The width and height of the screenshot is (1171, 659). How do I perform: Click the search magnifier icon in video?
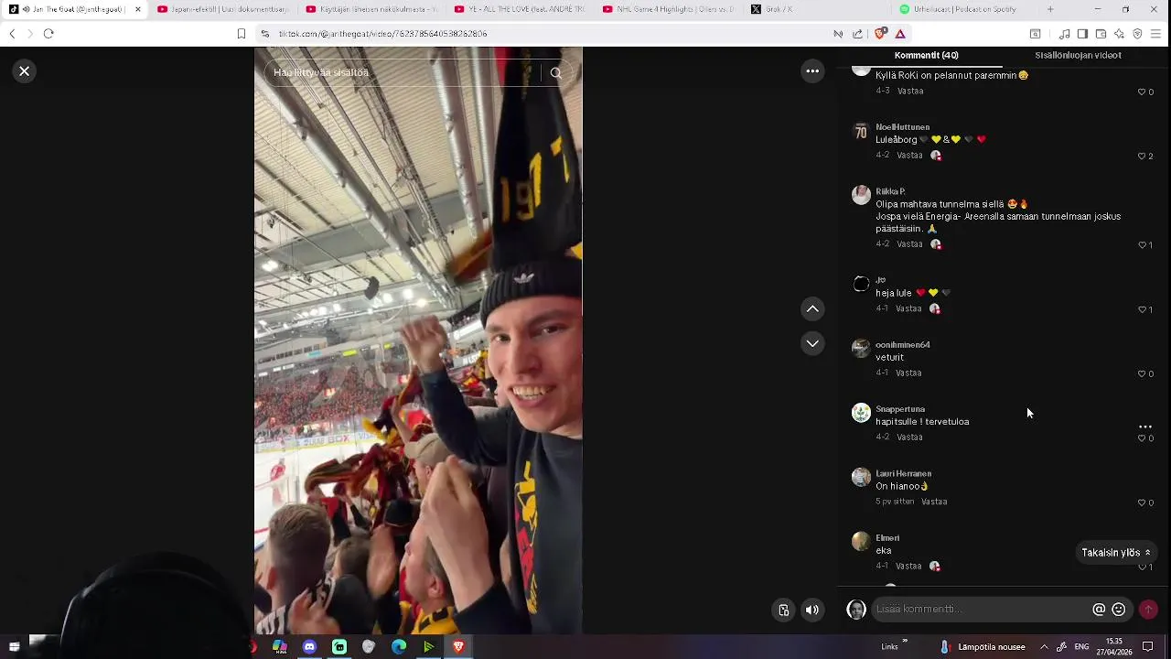click(x=555, y=72)
